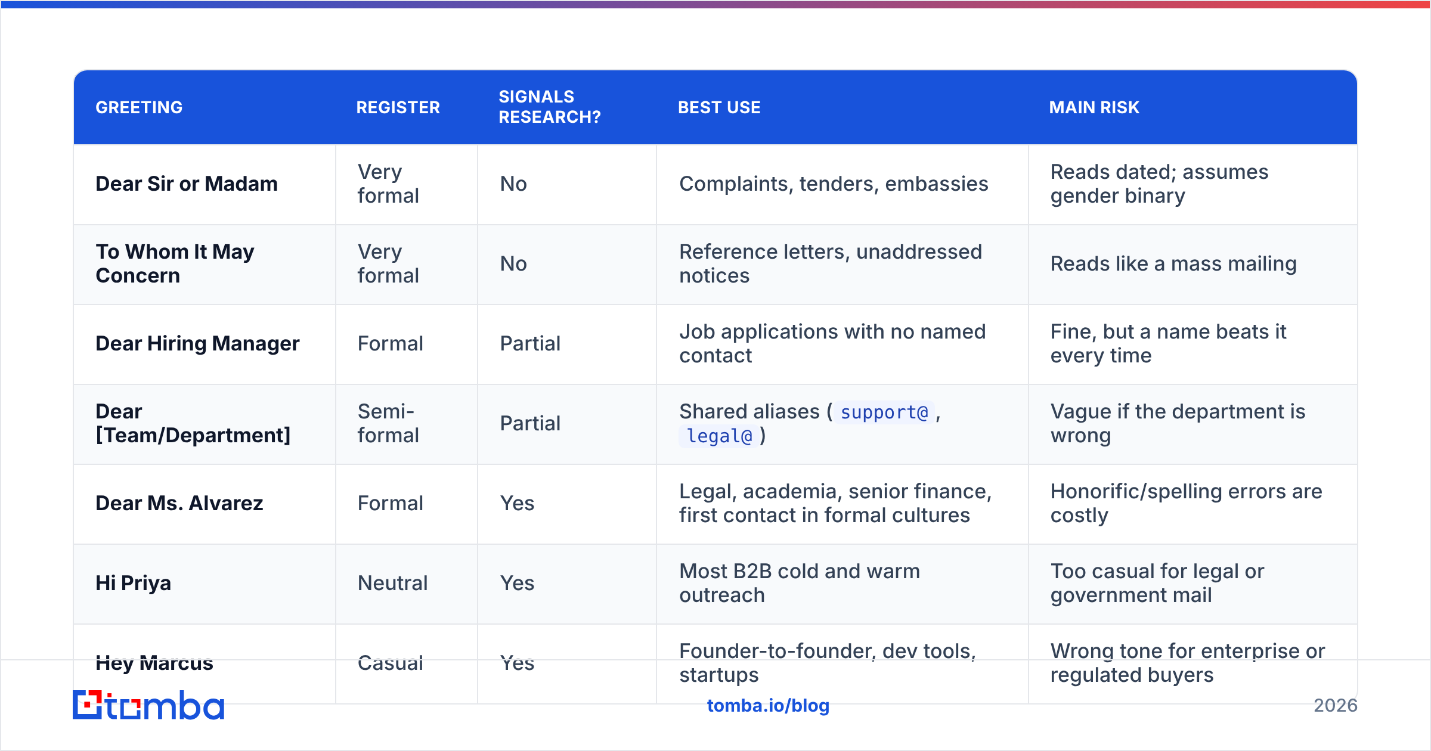Image resolution: width=1431 pixels, height=751 pixels.
Task: Select the Dear Ms. Alvarez greeting
Action: click(179, 504)
